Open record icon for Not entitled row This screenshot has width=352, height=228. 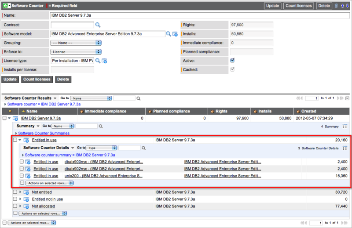pos(26,192)
